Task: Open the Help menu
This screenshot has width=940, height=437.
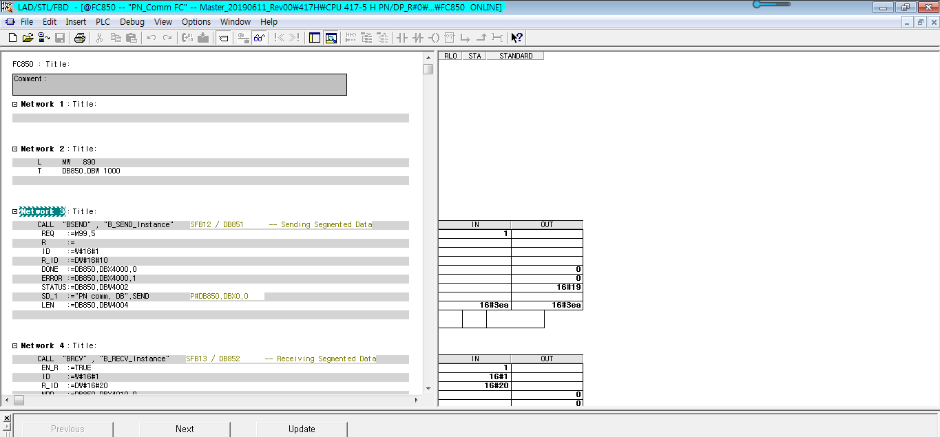Action: (269, 22)
